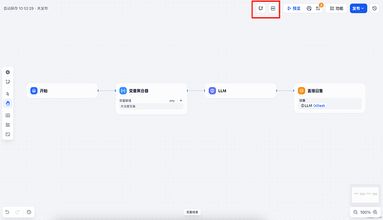Click the export image icon in left toolbar
Image resolution: width=383 pixels, height=220 pixels.
[x=8, y=115]
